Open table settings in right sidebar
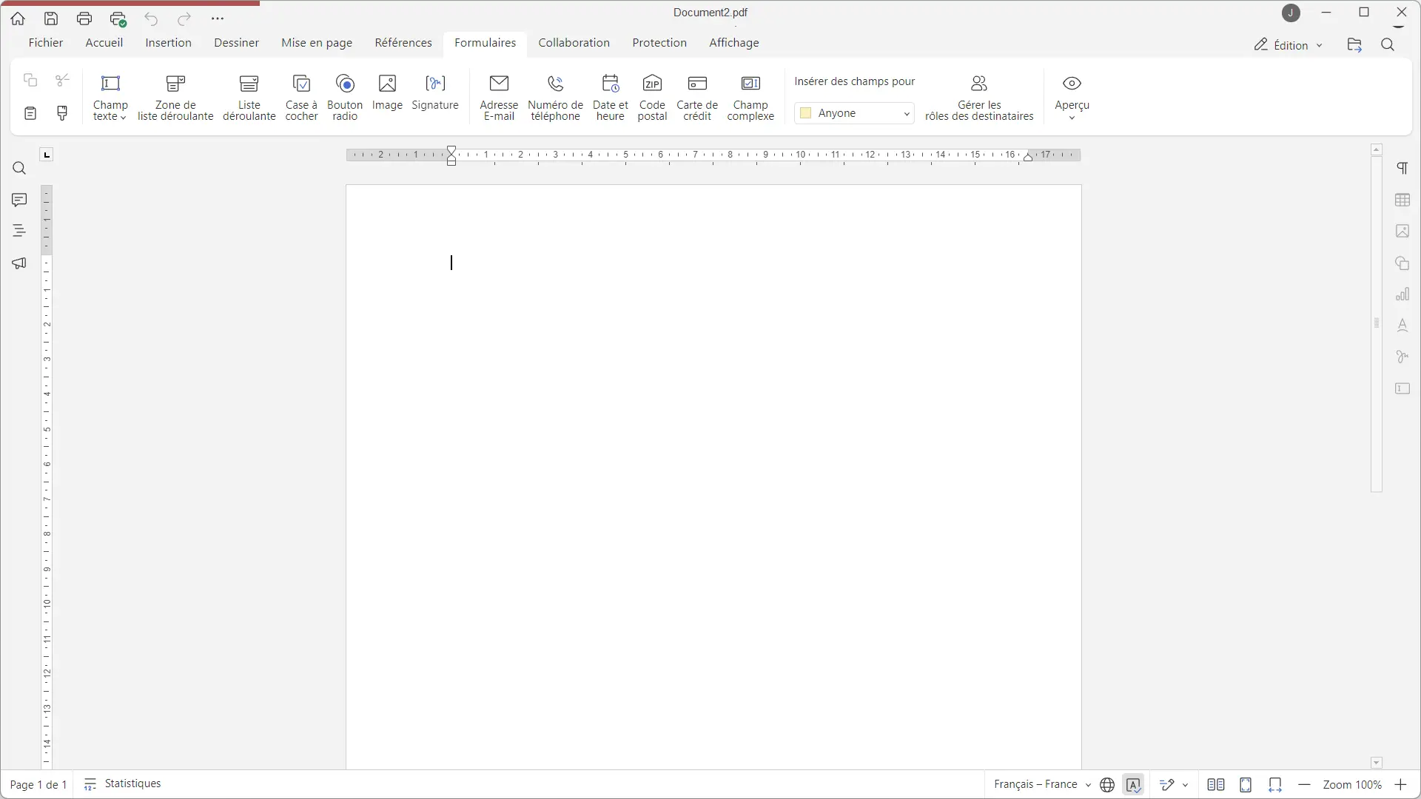Image resolution: width=1421 pixels, height=799 pixels. pos(1402,200)
